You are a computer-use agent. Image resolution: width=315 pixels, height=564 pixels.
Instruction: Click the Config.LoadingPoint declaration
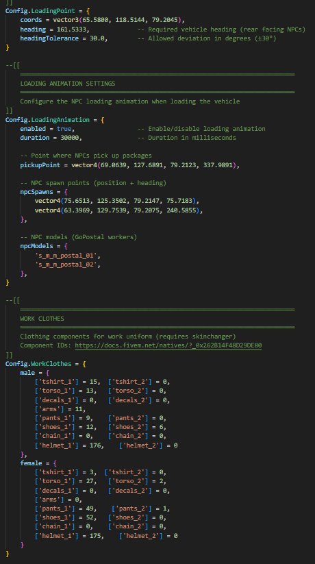pos(46,11)
